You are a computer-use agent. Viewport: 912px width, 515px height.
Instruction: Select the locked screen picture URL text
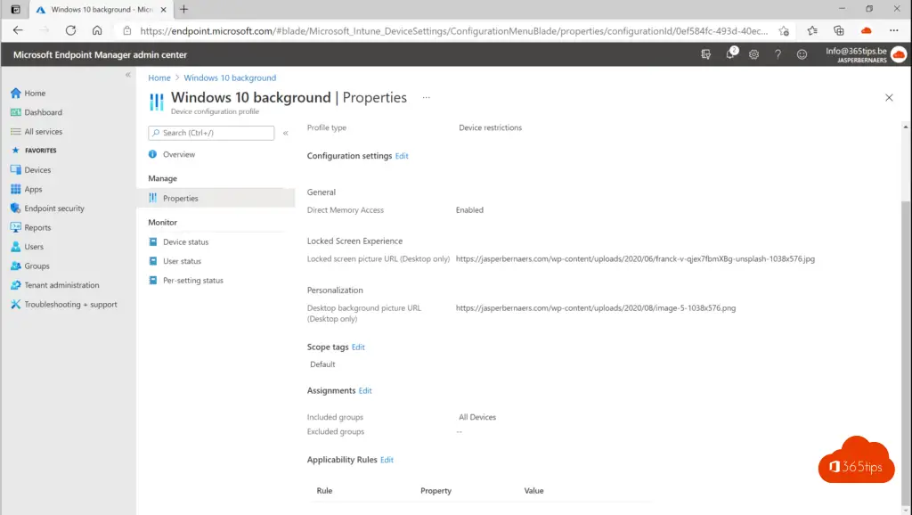[635, 259]
